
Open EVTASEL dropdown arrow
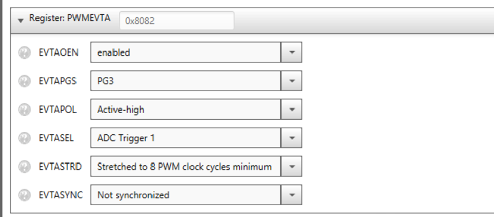[x=291, y=138]
